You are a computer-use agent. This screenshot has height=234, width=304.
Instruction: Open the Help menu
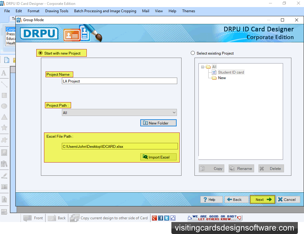pos(172,11)
